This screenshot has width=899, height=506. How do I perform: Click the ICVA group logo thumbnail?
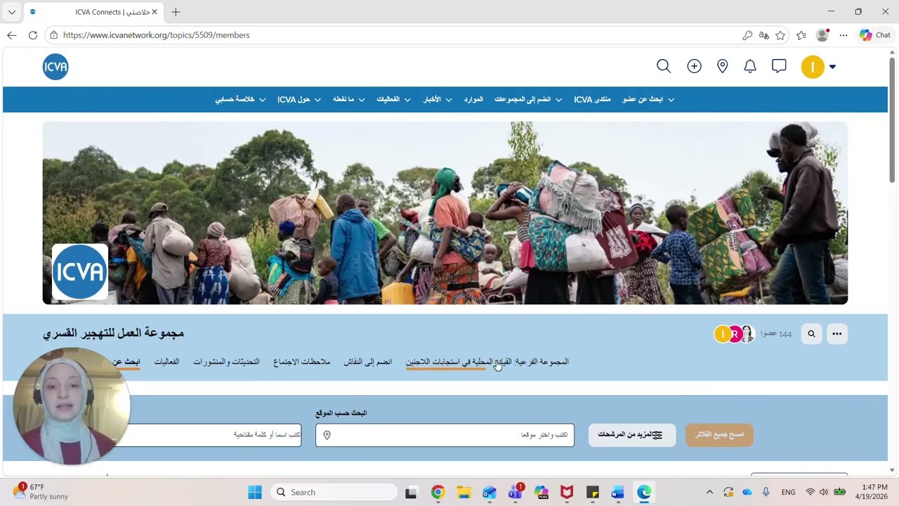coord(80,272)
